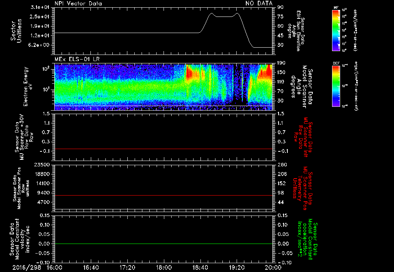Click the ESH Sun Elevation Angle axis label
Screen dimensions: 394x272
(297, 31)
